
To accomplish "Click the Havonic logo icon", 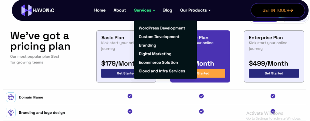I will click(x=26, y=10).
